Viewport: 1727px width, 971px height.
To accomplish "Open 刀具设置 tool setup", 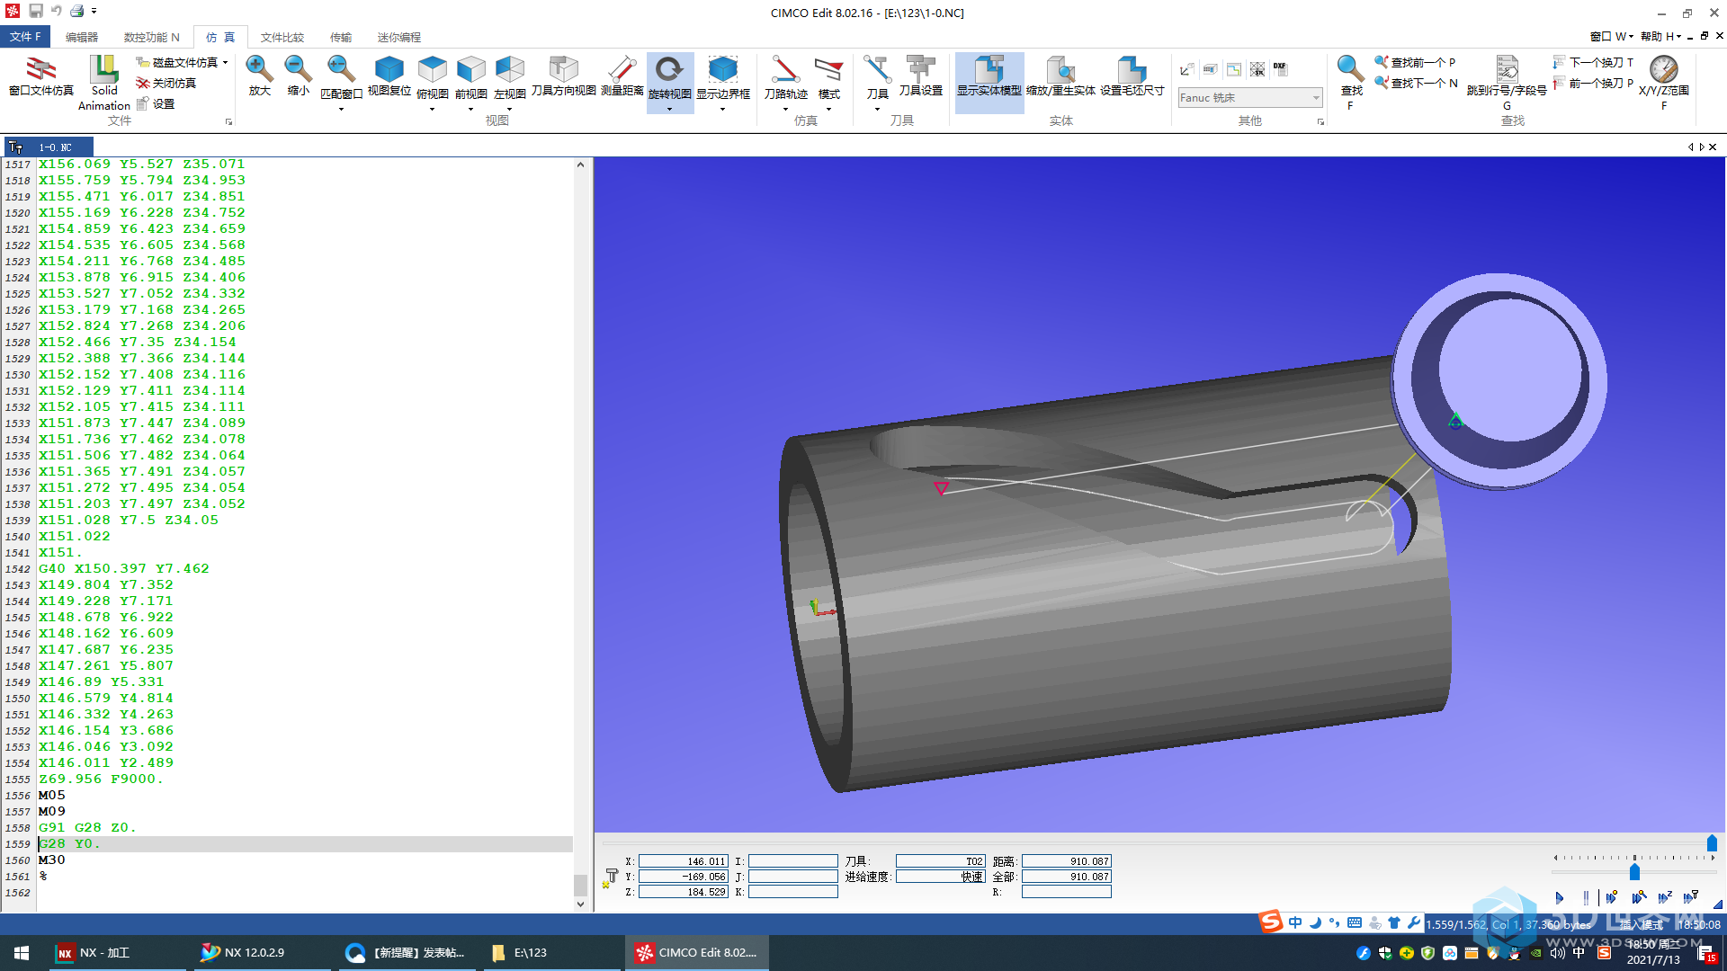I will pos(921,76).
